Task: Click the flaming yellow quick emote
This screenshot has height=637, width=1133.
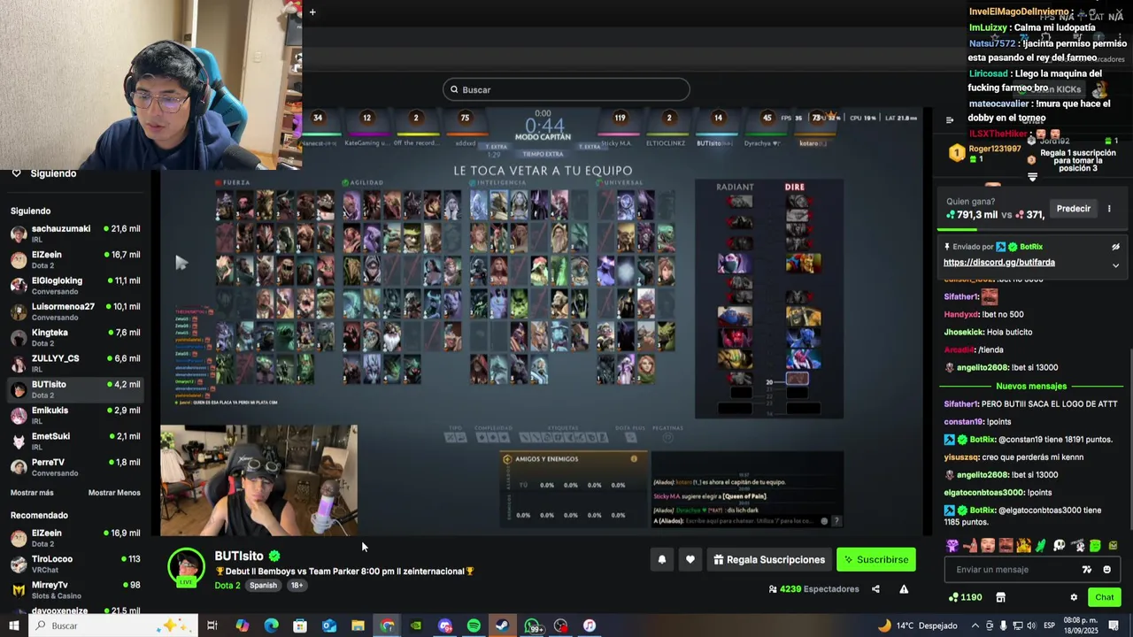Action: [1024, 546]
